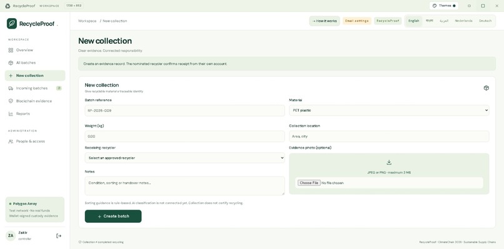Click the 'Zakir' user name
The image size is (504, 249).
tap(23, 233)
